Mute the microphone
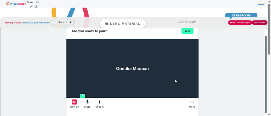This screenshot has width=271, height=116. 87,104
